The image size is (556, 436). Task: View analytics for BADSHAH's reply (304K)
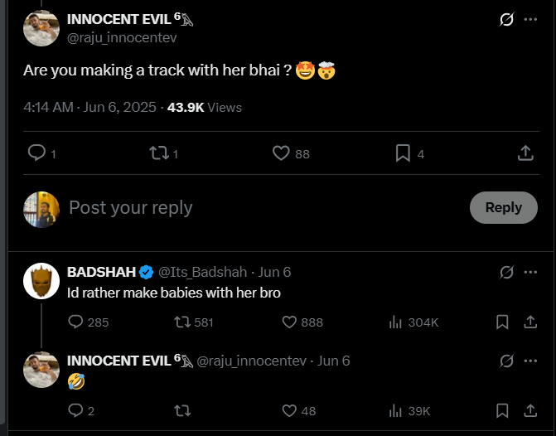pos(396,322)
